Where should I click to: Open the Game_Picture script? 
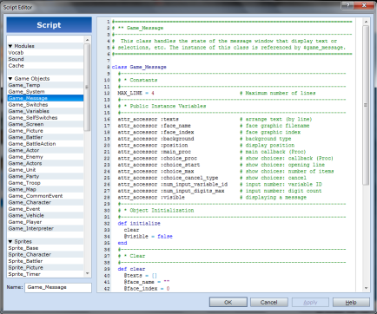[x=45, y=131]
